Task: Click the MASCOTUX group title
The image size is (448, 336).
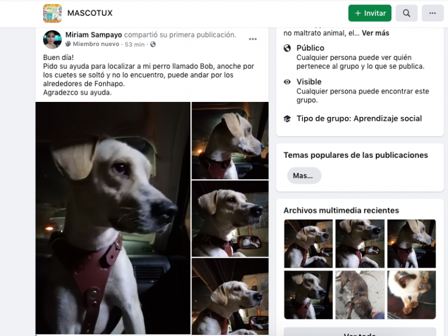Action: point(90,13)
